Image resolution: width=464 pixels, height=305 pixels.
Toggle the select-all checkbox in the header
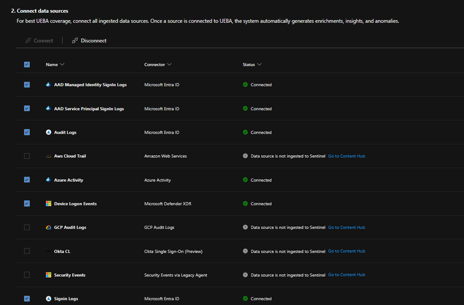coord(27,65)
